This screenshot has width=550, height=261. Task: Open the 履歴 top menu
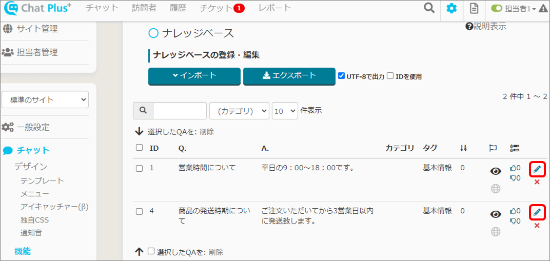tap(178, 8)
